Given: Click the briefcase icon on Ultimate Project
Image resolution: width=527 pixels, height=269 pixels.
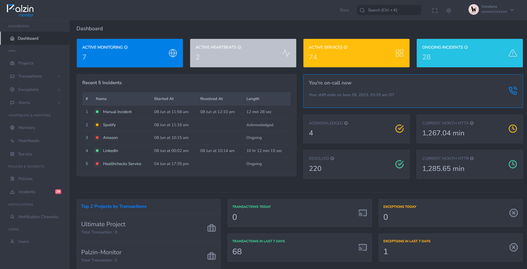Looking at the screenshot, I should [x=212, y=228].
